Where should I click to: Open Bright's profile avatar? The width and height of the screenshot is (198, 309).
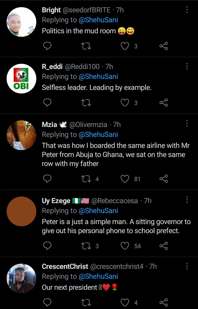tap(21, 22)
